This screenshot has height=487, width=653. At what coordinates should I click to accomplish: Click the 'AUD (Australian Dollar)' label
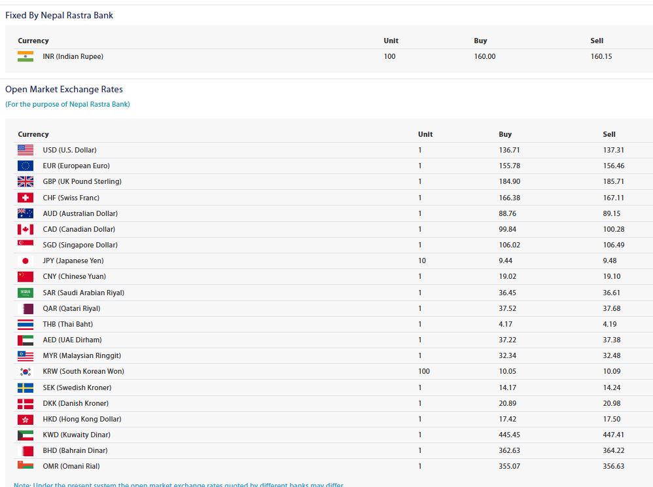(x=80, y=213)
